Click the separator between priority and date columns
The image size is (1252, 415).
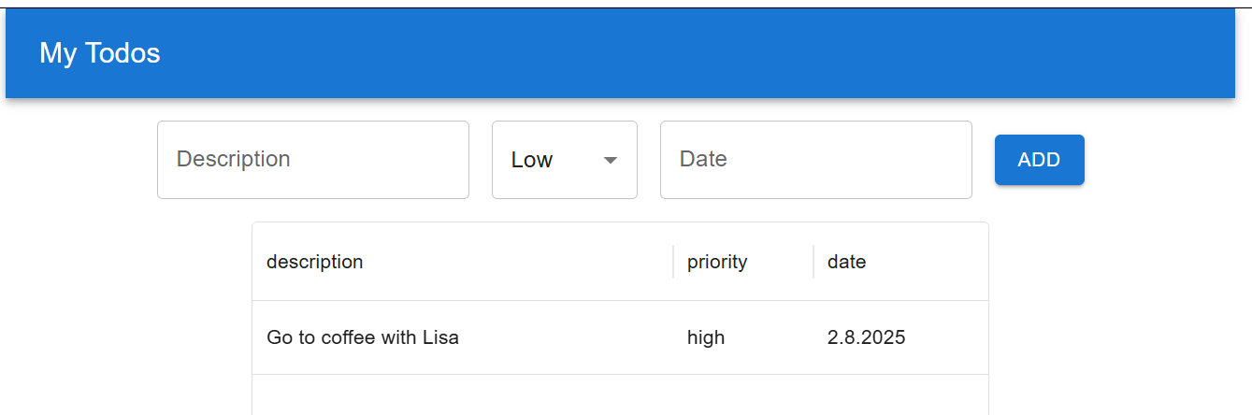[x=813, y=262]
